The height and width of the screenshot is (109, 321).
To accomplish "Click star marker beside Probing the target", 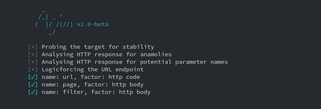I will pyautogui.click(x=33, y=47).
